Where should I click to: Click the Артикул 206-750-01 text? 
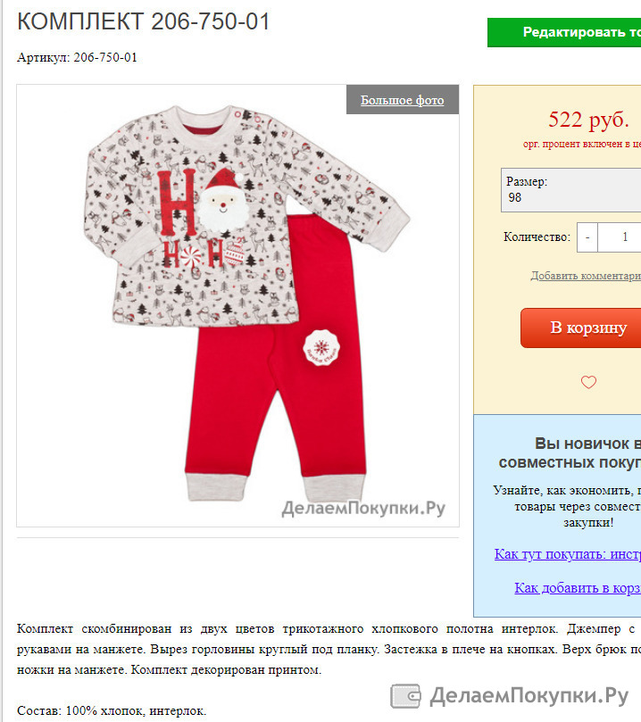tap(77, 57)
